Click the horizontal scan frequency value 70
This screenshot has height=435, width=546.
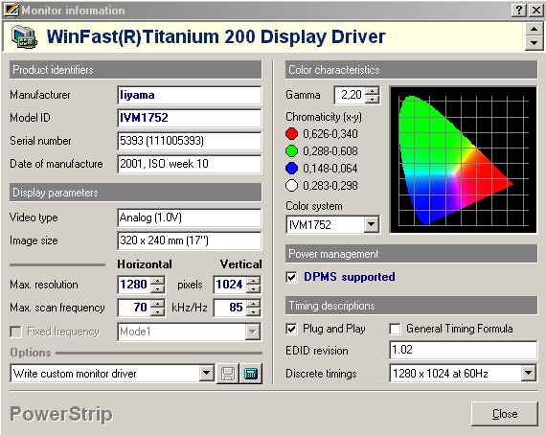coord(134,308)
